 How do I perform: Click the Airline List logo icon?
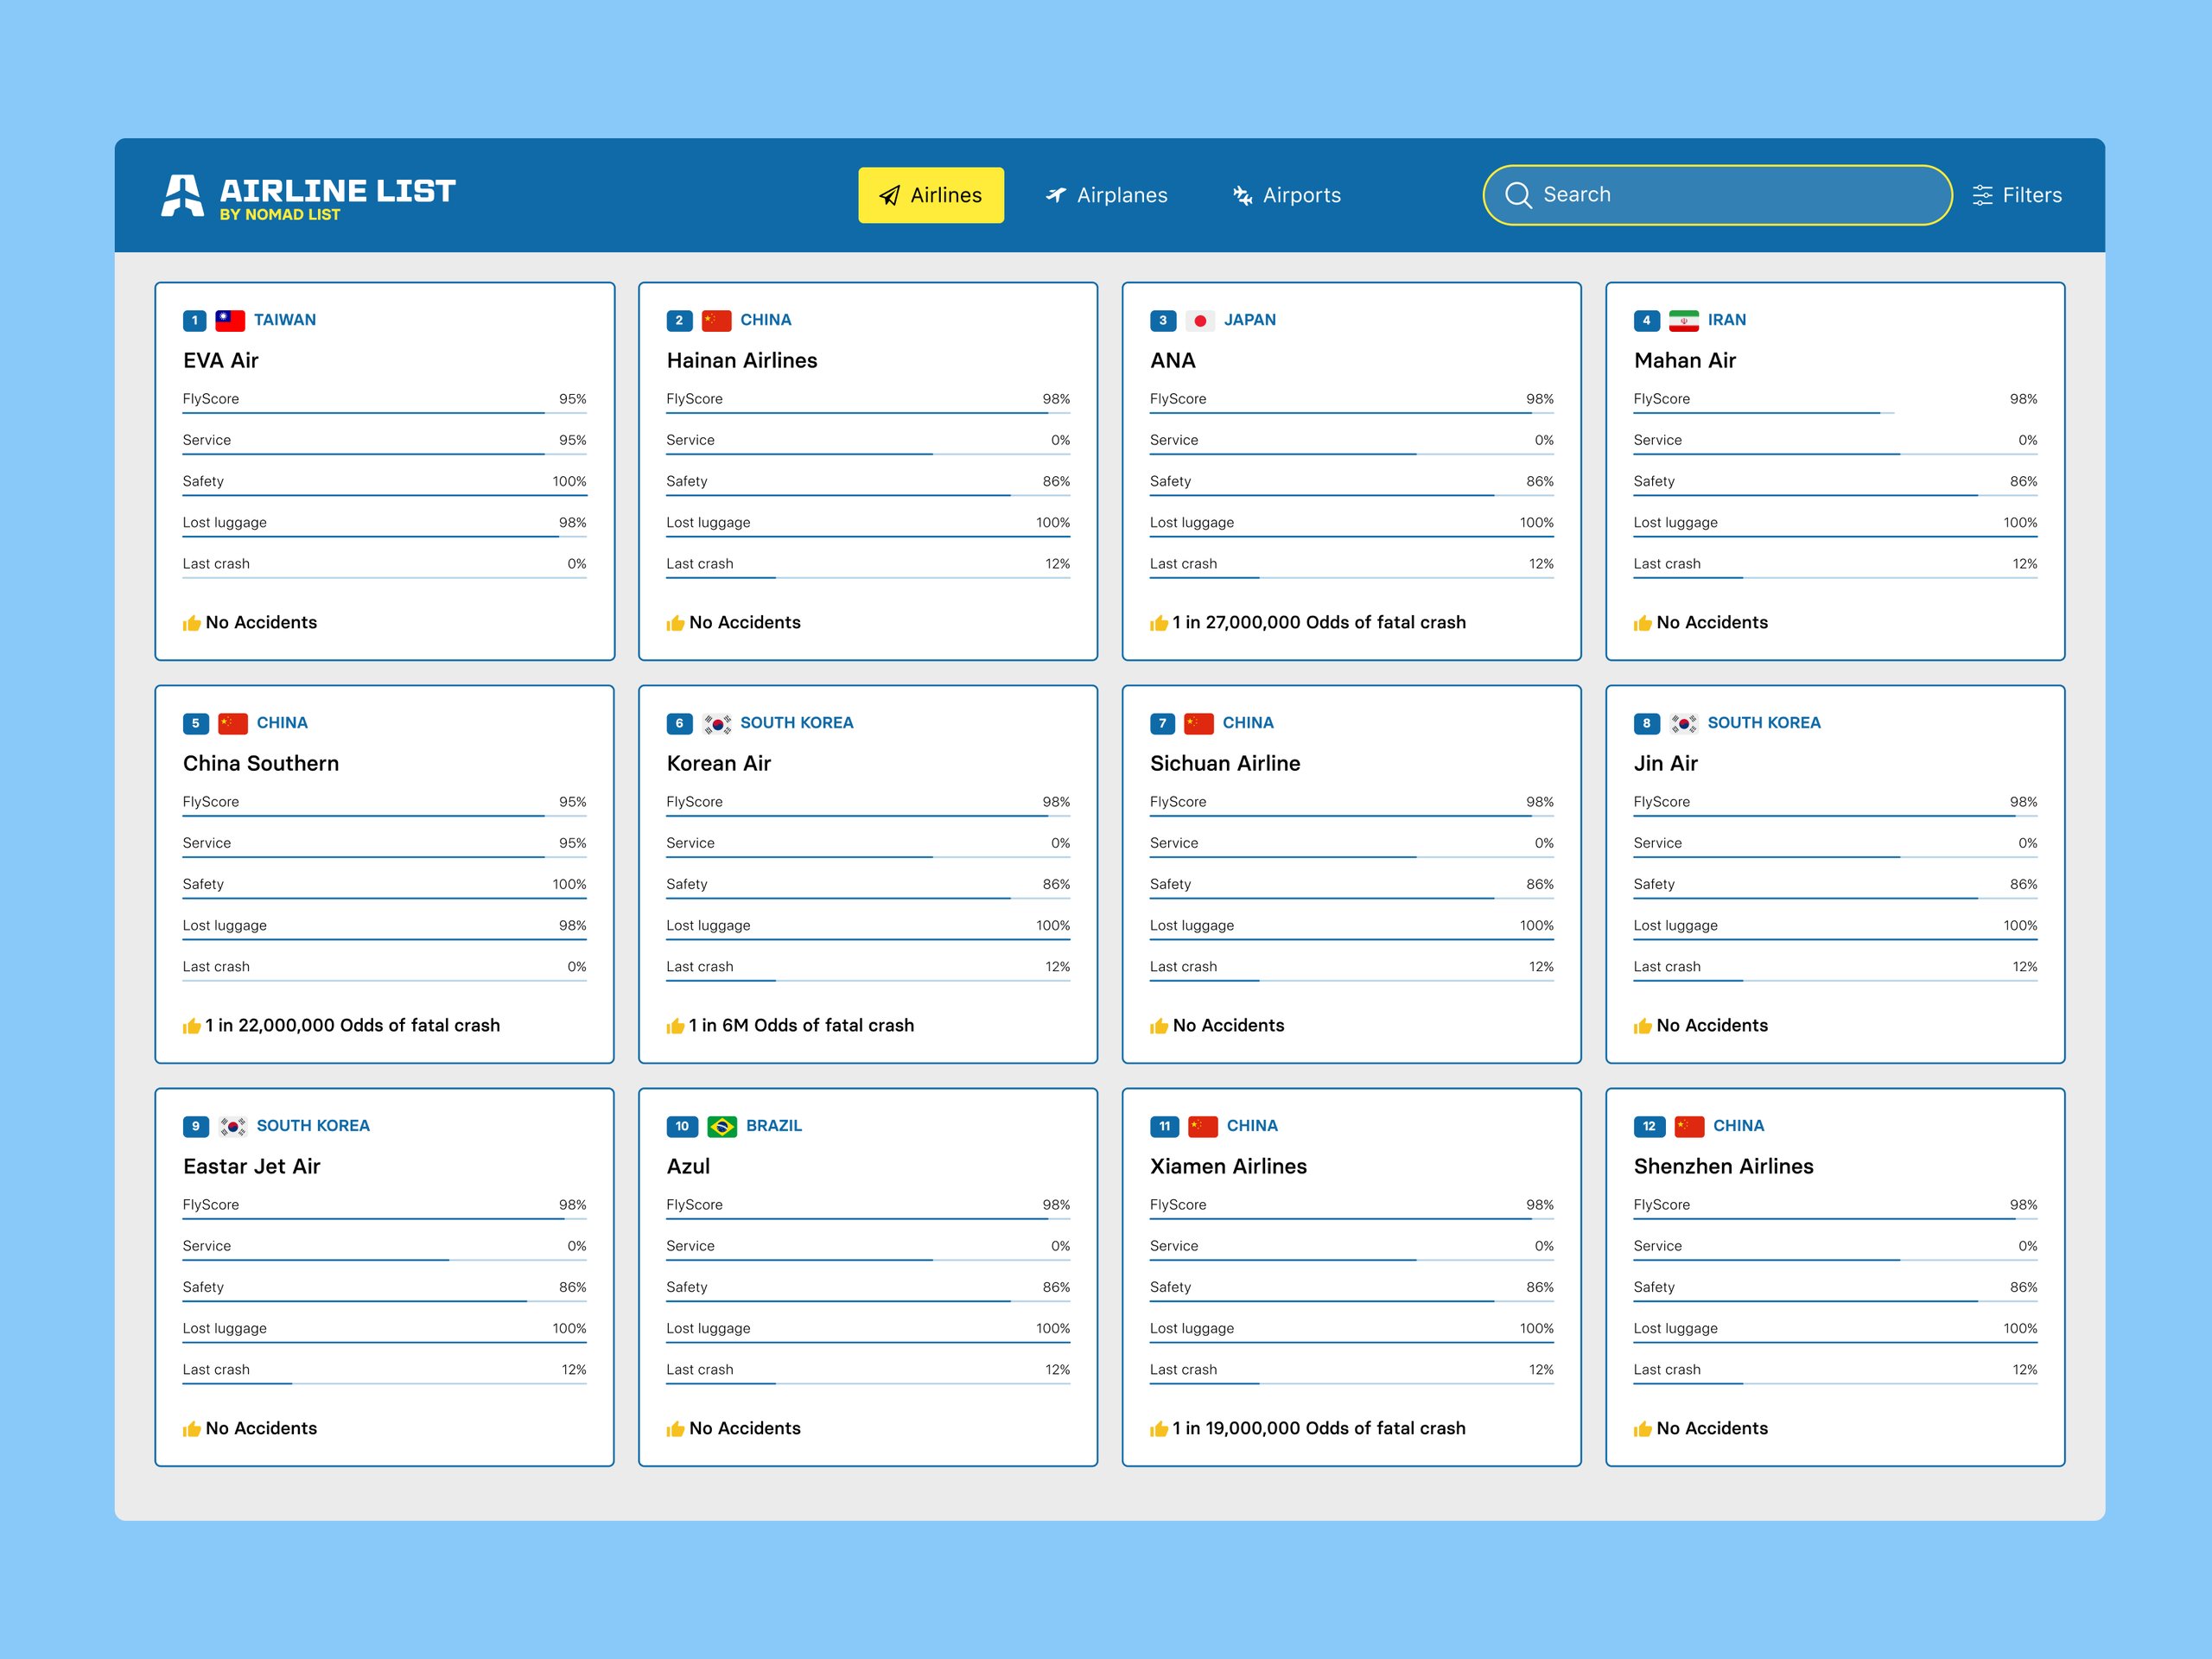coord(182,195)
